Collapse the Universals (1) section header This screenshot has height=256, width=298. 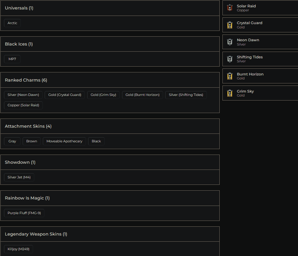point(110,8)
